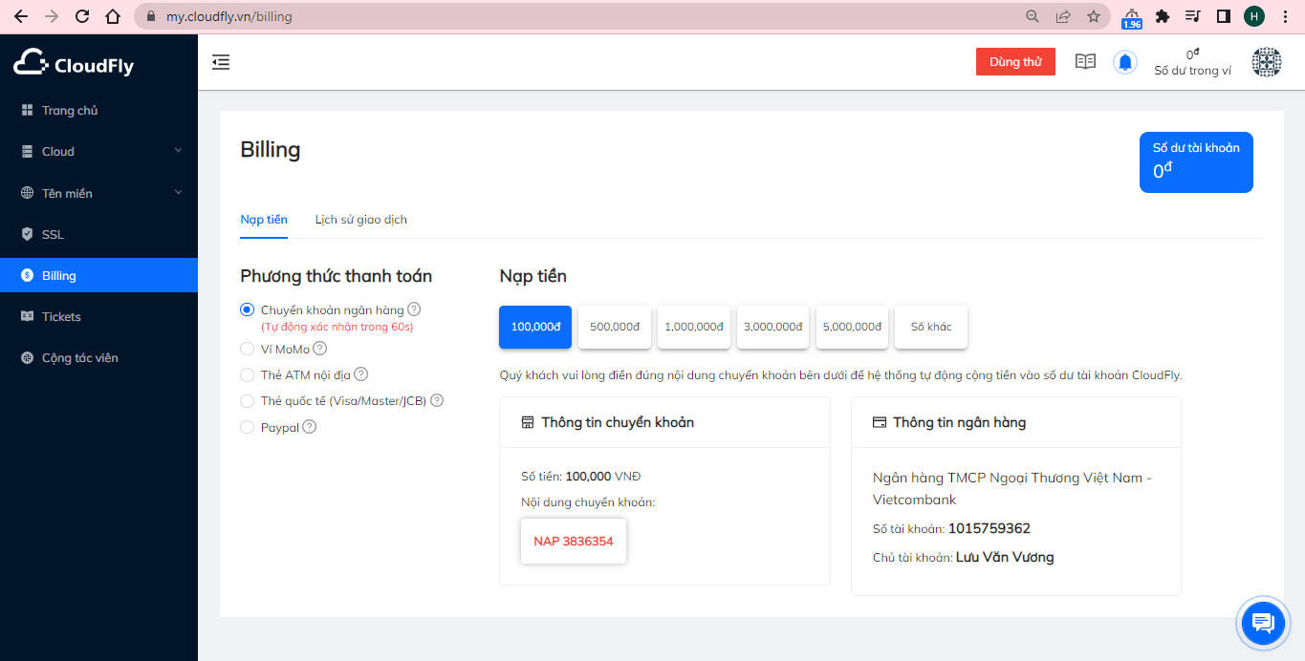Click the Billing dollar icon
Viewport: 1305px width, 661px height.
[27, 275]
